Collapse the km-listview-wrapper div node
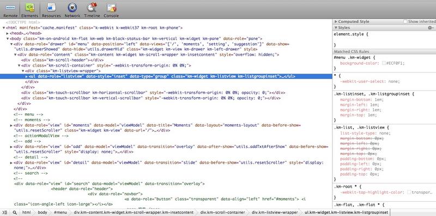This screenshot has height=216, width=436. click(x=23, y=71)
